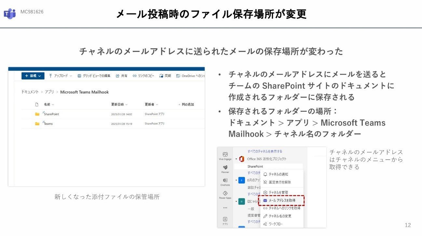Open the 更新者 column dropdown
The image size is (422, 236).
pyautogui.click(x=151, y=105)
